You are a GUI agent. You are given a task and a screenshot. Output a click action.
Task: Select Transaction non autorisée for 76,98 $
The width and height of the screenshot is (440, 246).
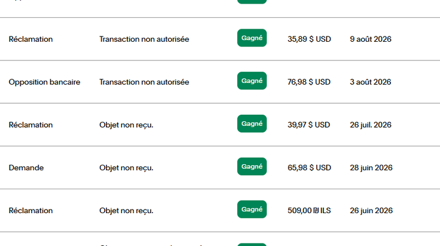click(x=144, y=82)
